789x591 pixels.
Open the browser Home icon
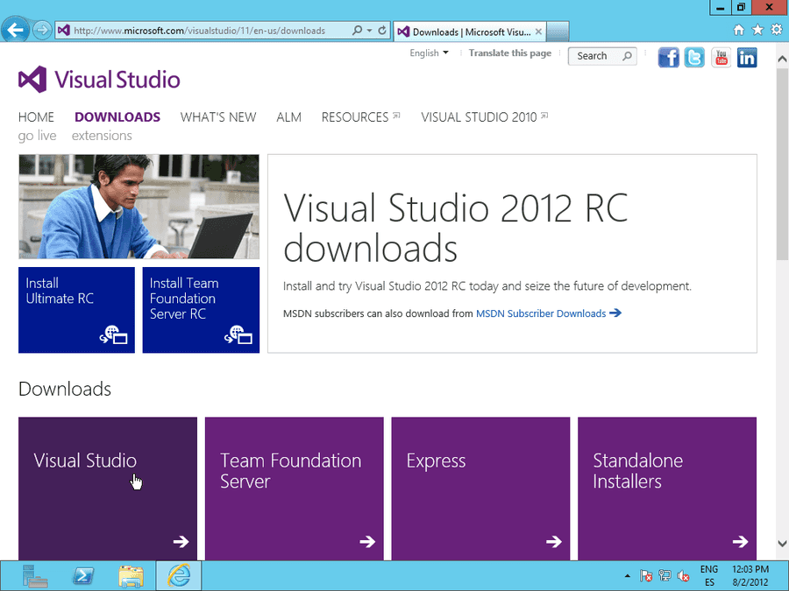(738, 30)
